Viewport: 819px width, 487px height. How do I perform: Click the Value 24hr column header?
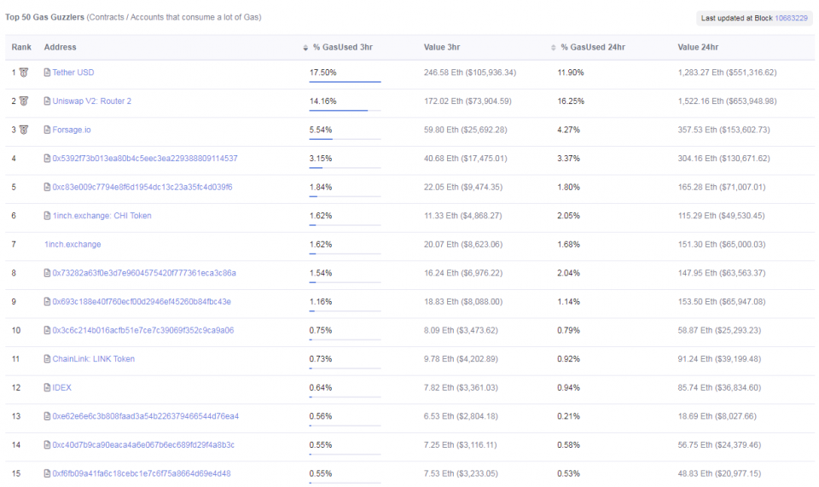coord(700,48)
